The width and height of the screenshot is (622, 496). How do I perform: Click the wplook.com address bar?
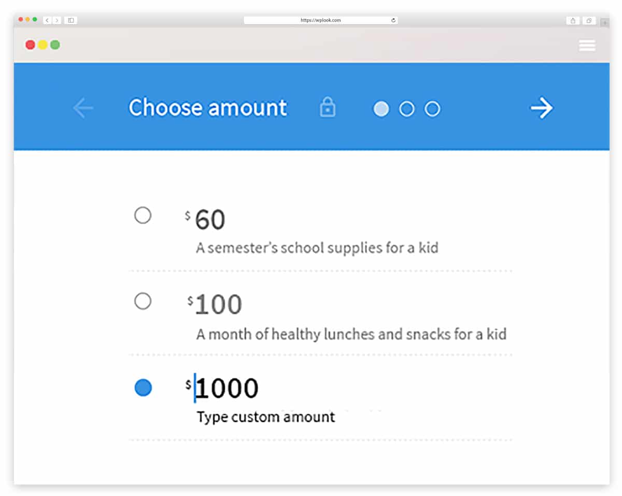321,20
